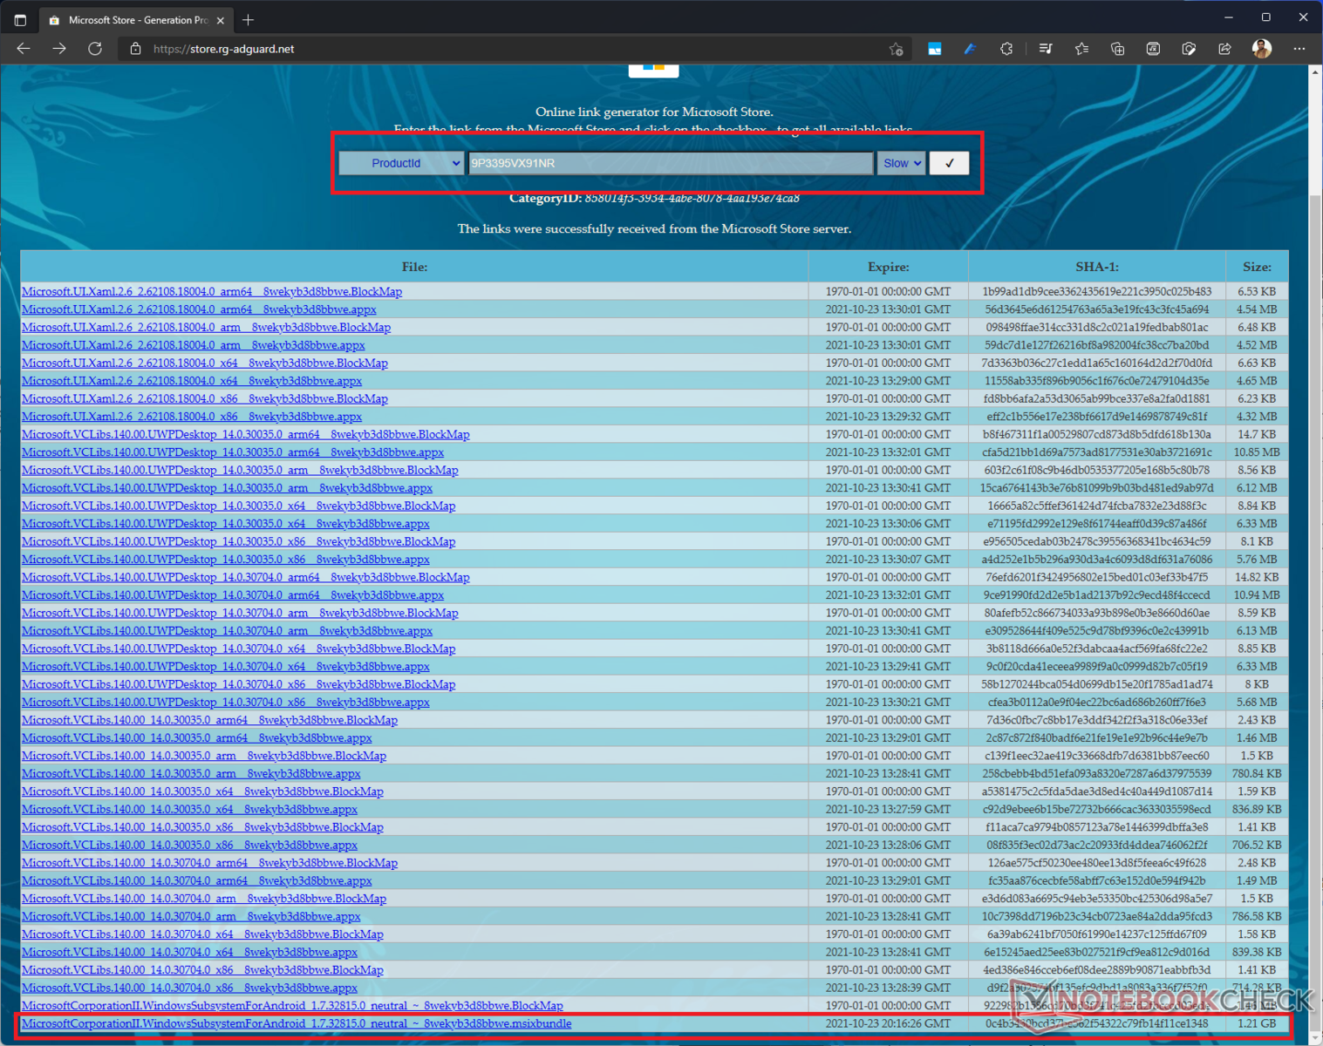The image size is (1323, 1046).
Task: Click the Expire: column header
Action: (888, 267)
